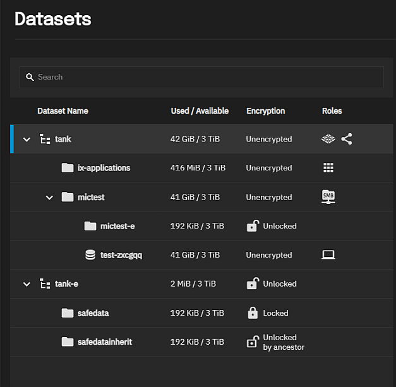
Task: Click the unlocked padlock icon on mictest-e
Action: click(x=253, y=226)
